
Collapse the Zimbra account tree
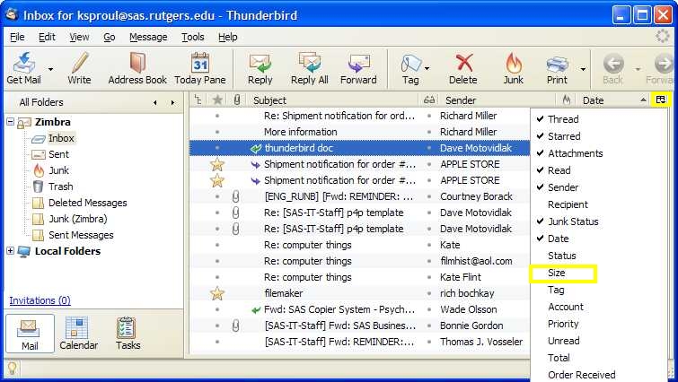coord(11,122)
